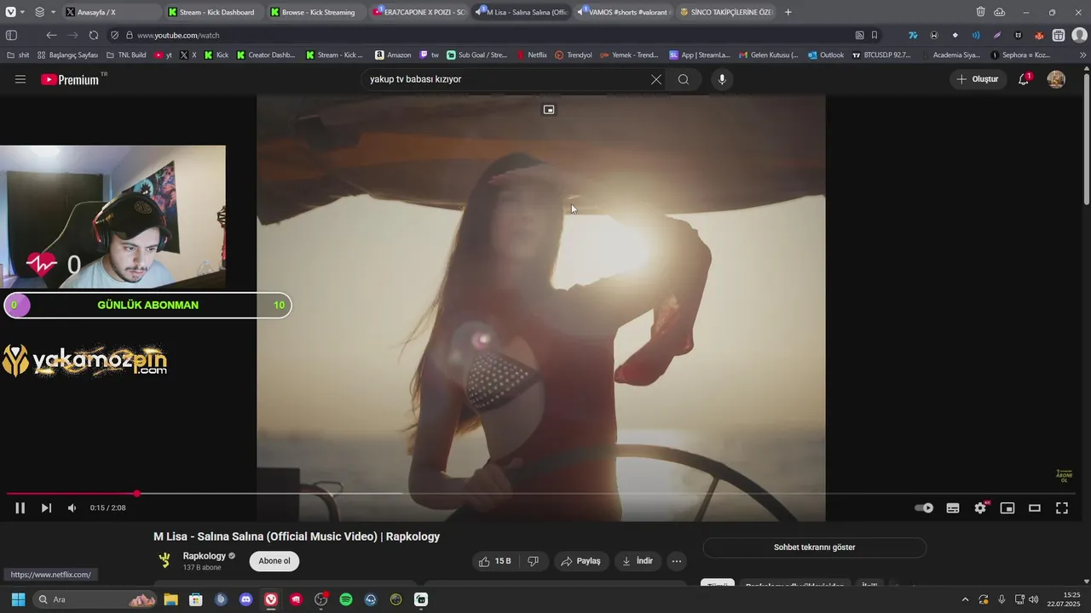Download the video with İndir
The image size is (1091, 613).
pyautogui.click(x=638, y=561)
